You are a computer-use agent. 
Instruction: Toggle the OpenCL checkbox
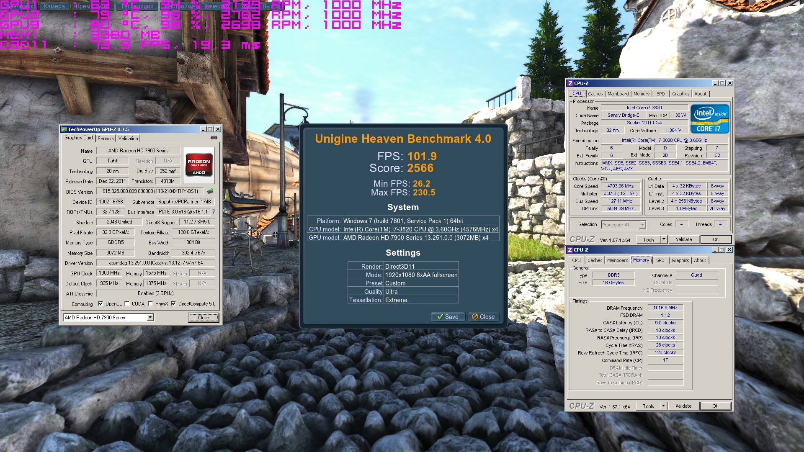coord(100,304)
